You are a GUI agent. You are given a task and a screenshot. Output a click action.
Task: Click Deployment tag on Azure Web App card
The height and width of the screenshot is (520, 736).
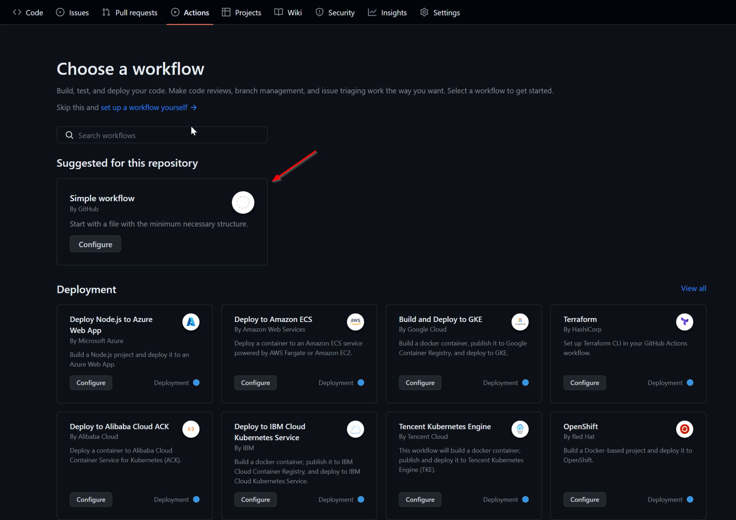[x=177, y=383]
